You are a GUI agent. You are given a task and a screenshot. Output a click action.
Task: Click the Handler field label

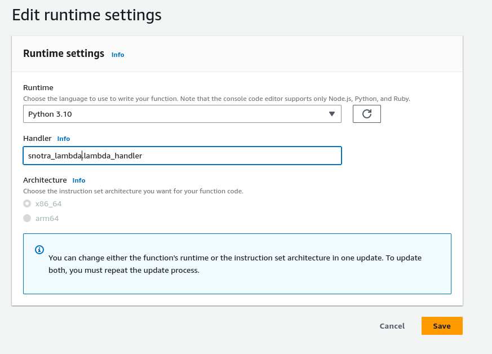click(37, 138)
